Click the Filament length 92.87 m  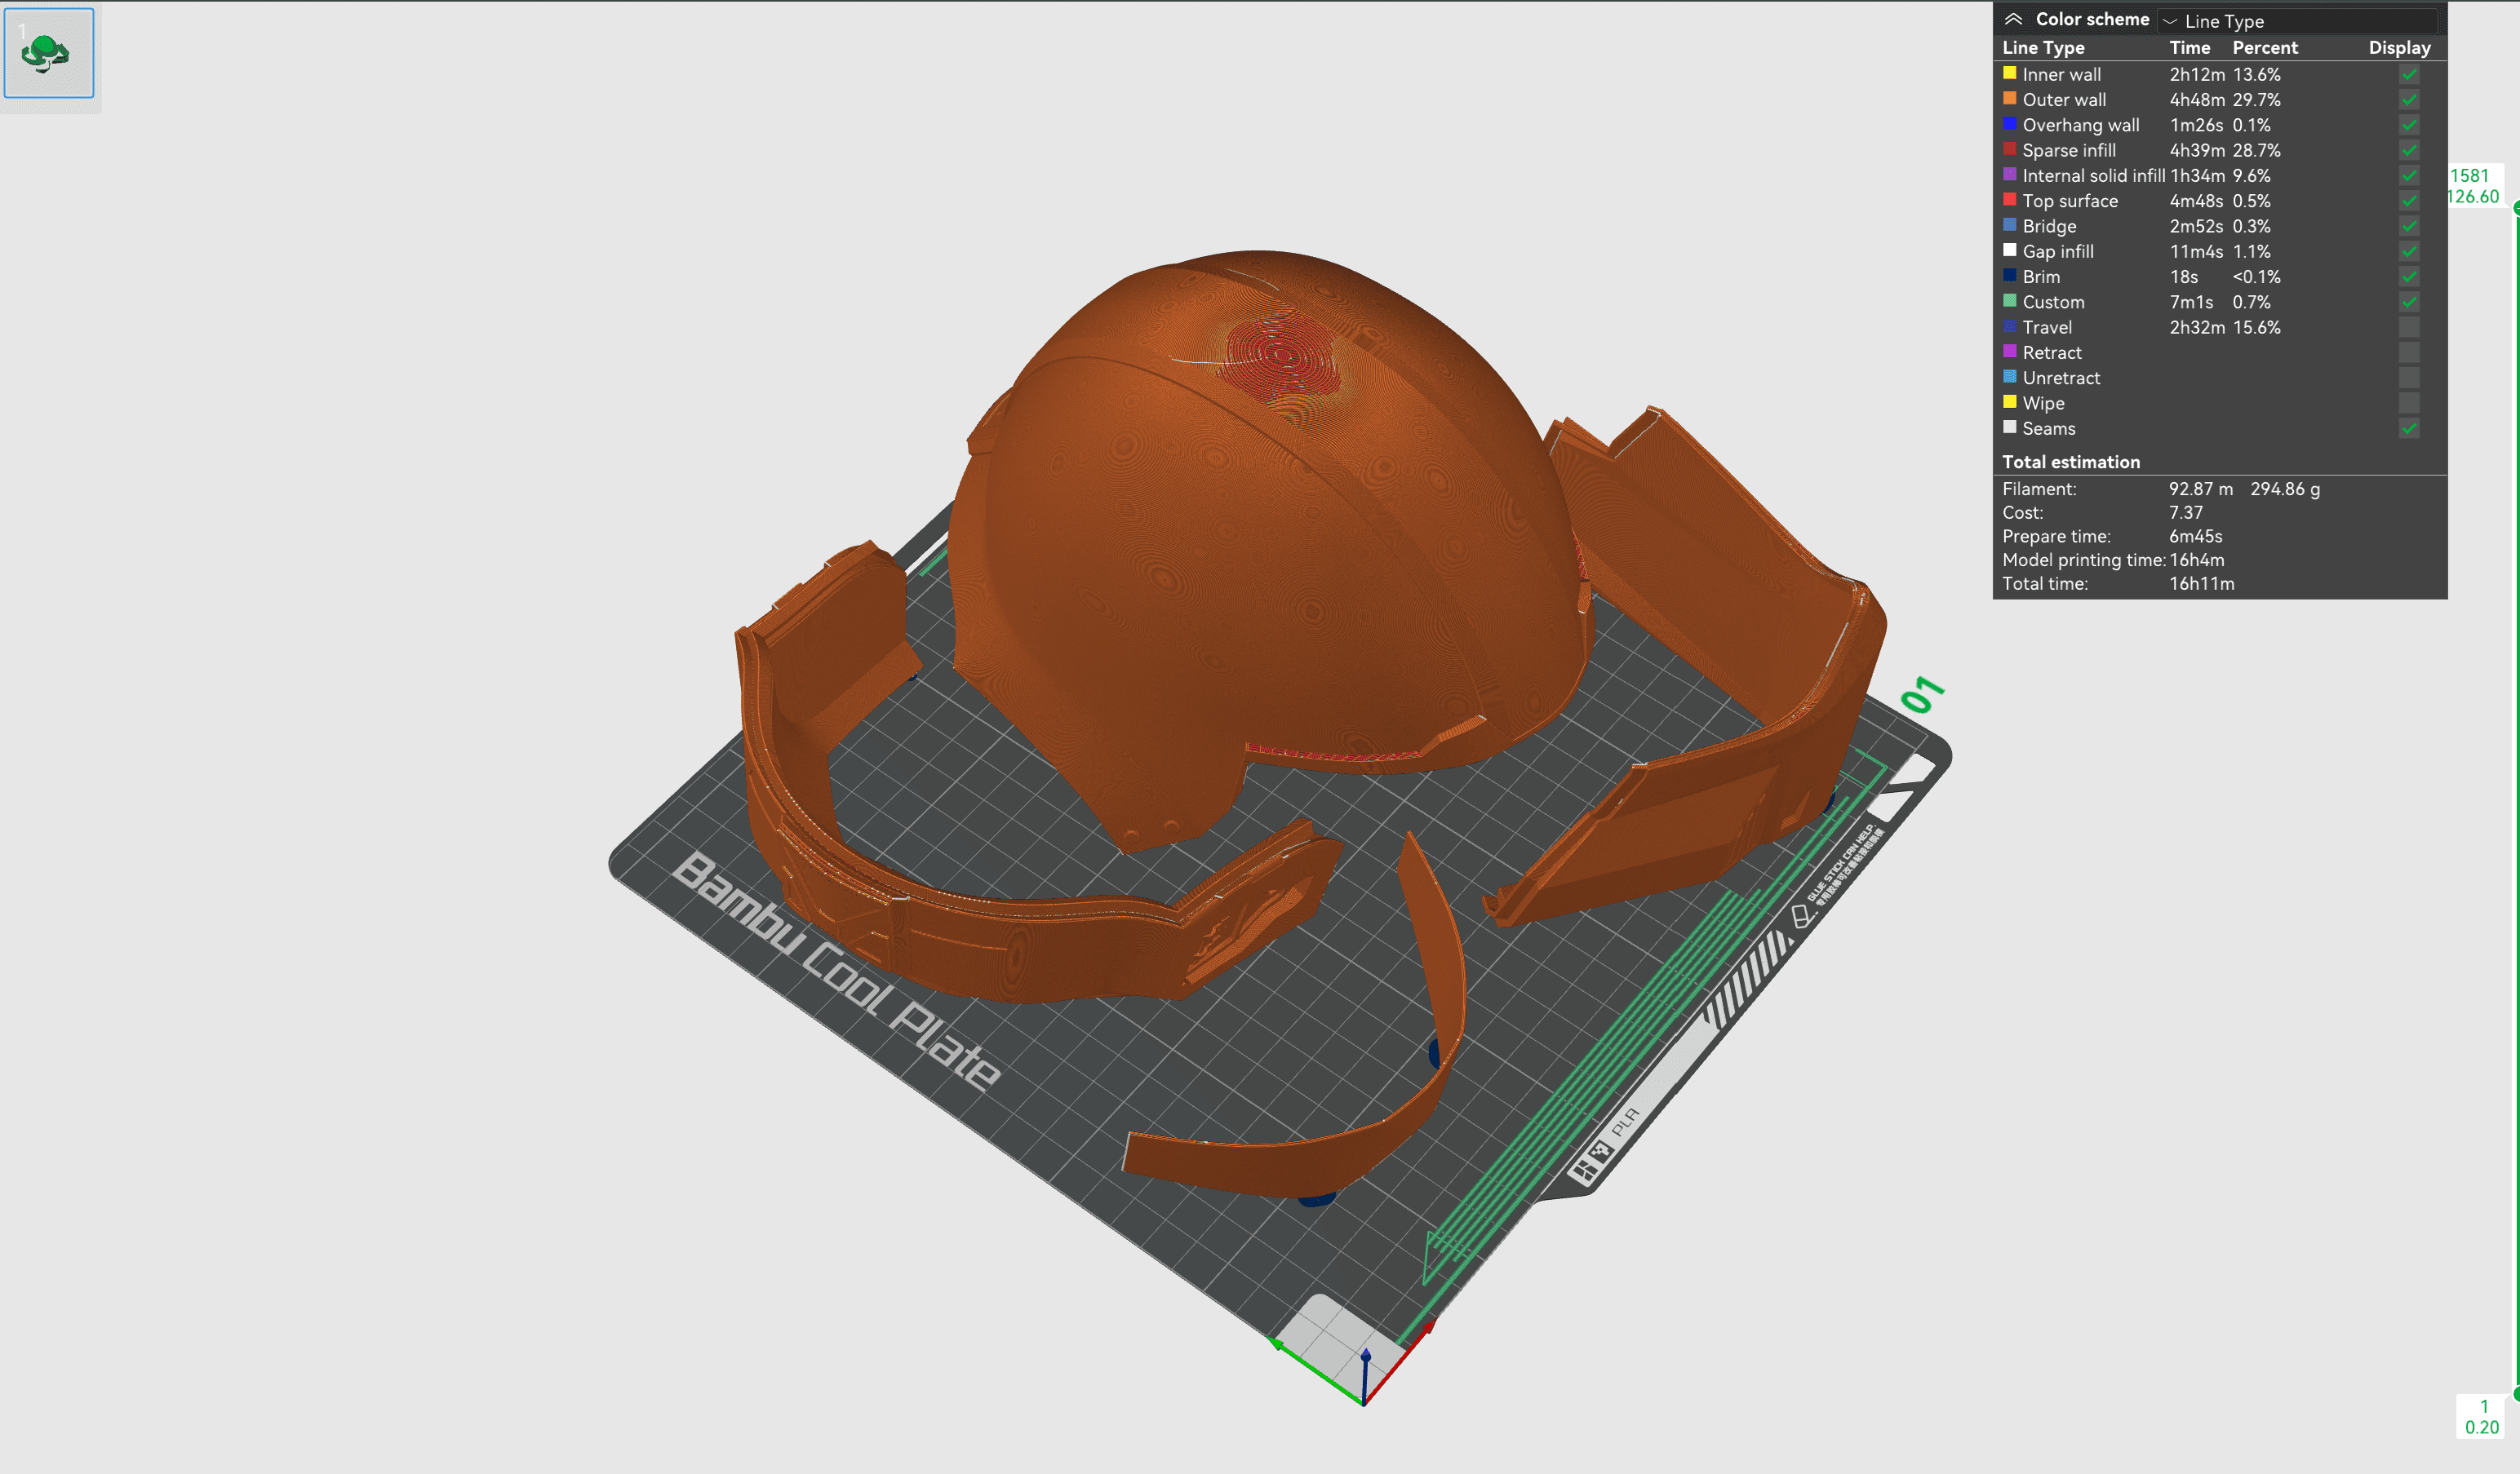[2201, 489]
